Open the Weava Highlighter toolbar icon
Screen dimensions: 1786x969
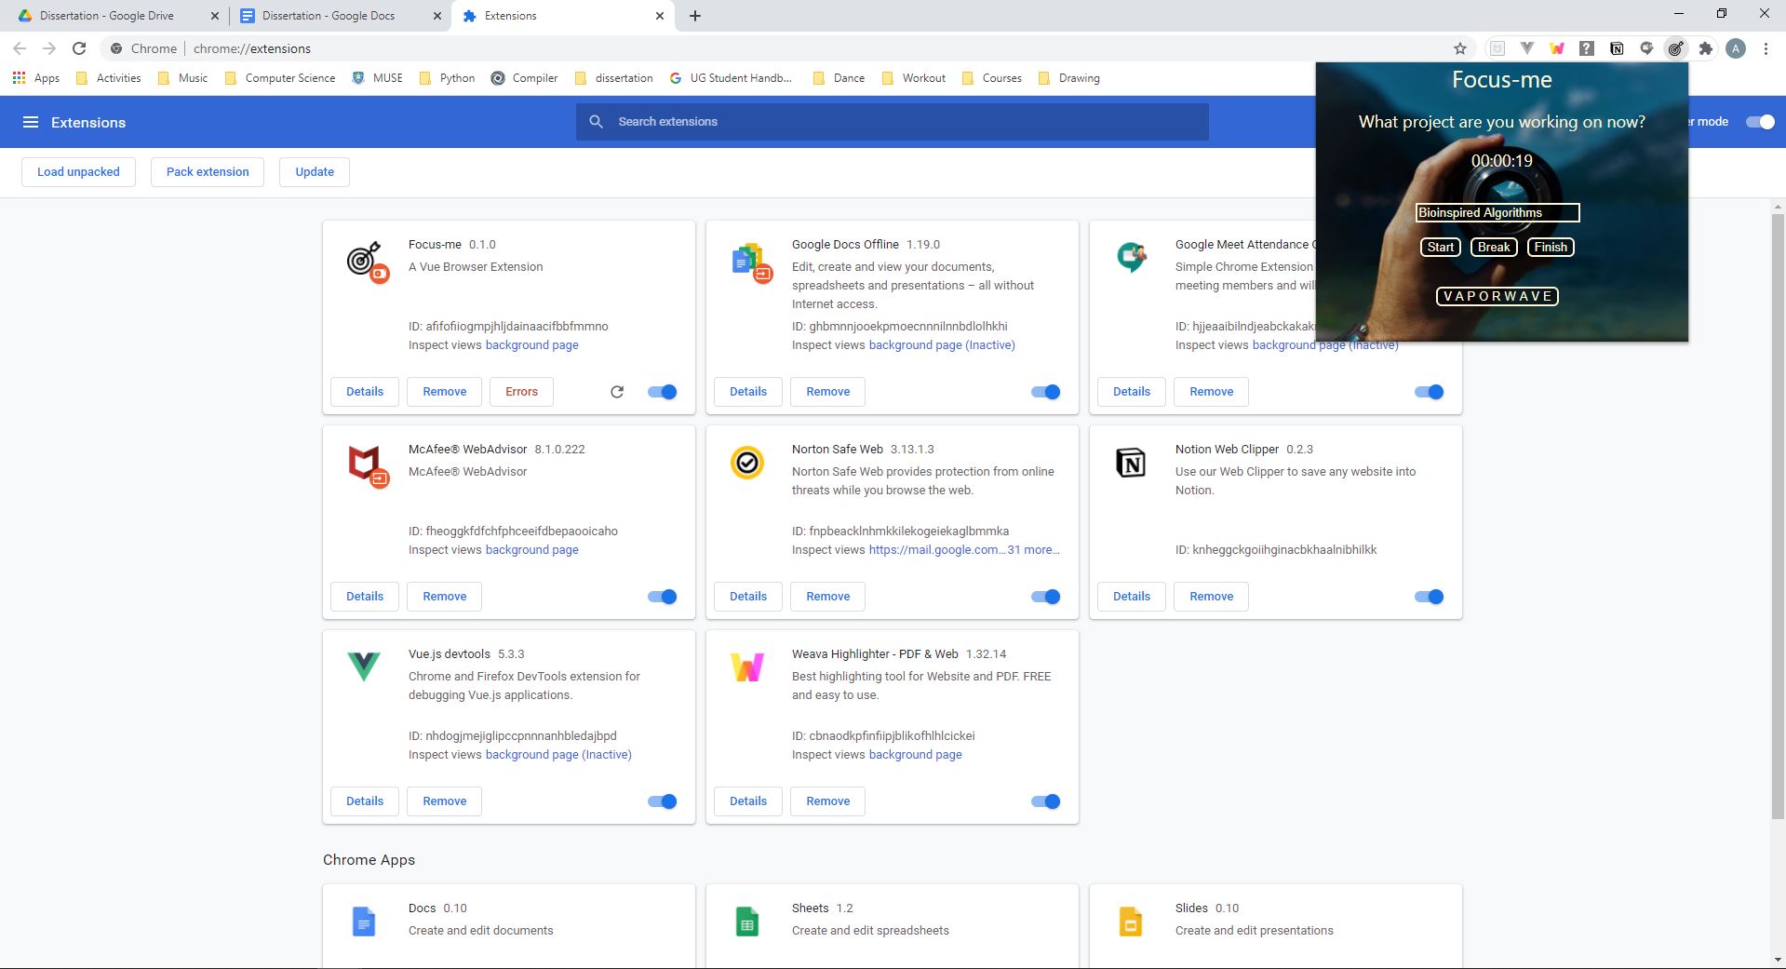point(1557,48)
